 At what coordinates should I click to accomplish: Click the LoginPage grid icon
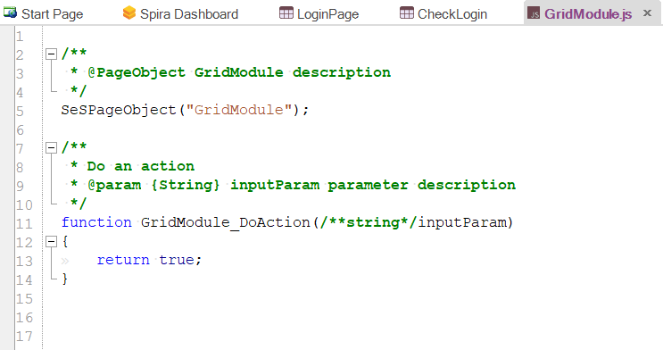click(x=286, y=13)
